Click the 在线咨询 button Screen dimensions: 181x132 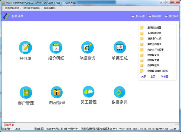pos(174,16)
